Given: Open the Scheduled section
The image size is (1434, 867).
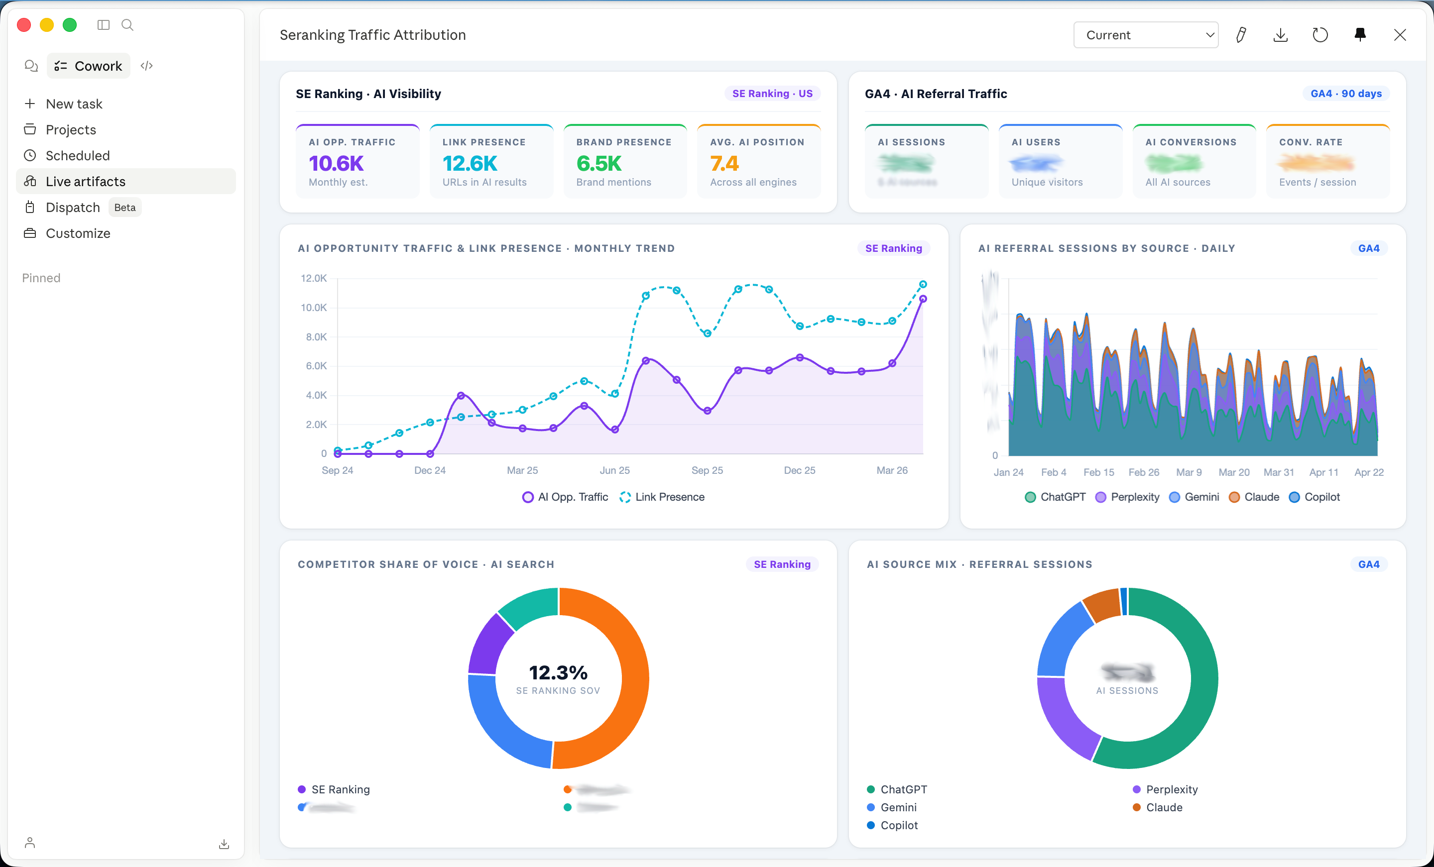Looking at the screenshot, I should [x=125, y=155].
